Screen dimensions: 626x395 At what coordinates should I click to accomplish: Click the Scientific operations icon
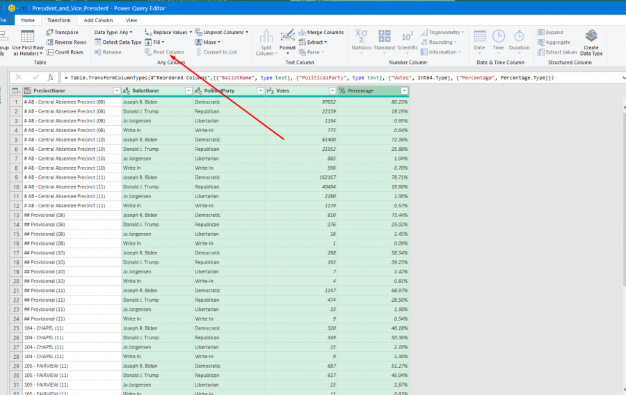tap(407, 36)
